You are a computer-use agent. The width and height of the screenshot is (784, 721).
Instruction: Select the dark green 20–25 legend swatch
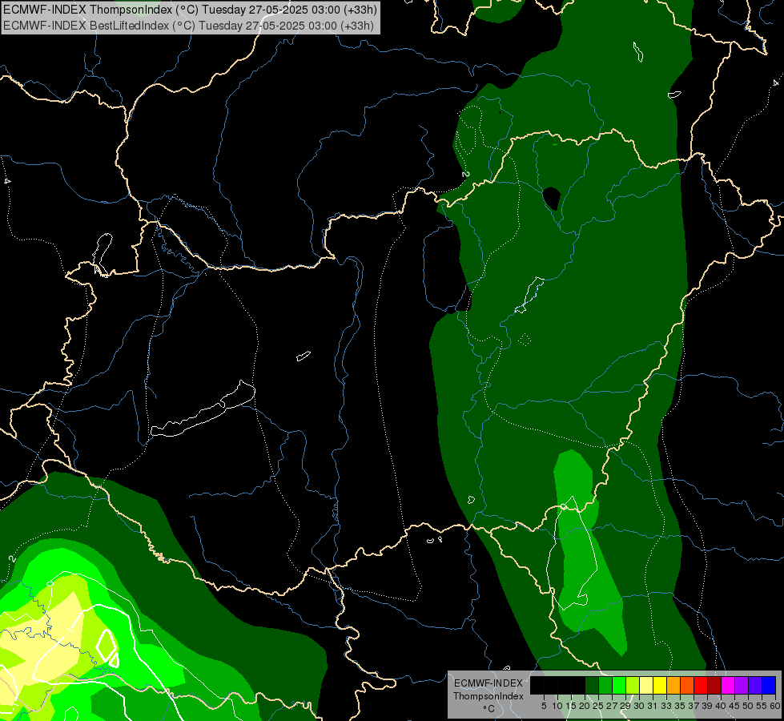coord(592,685)
